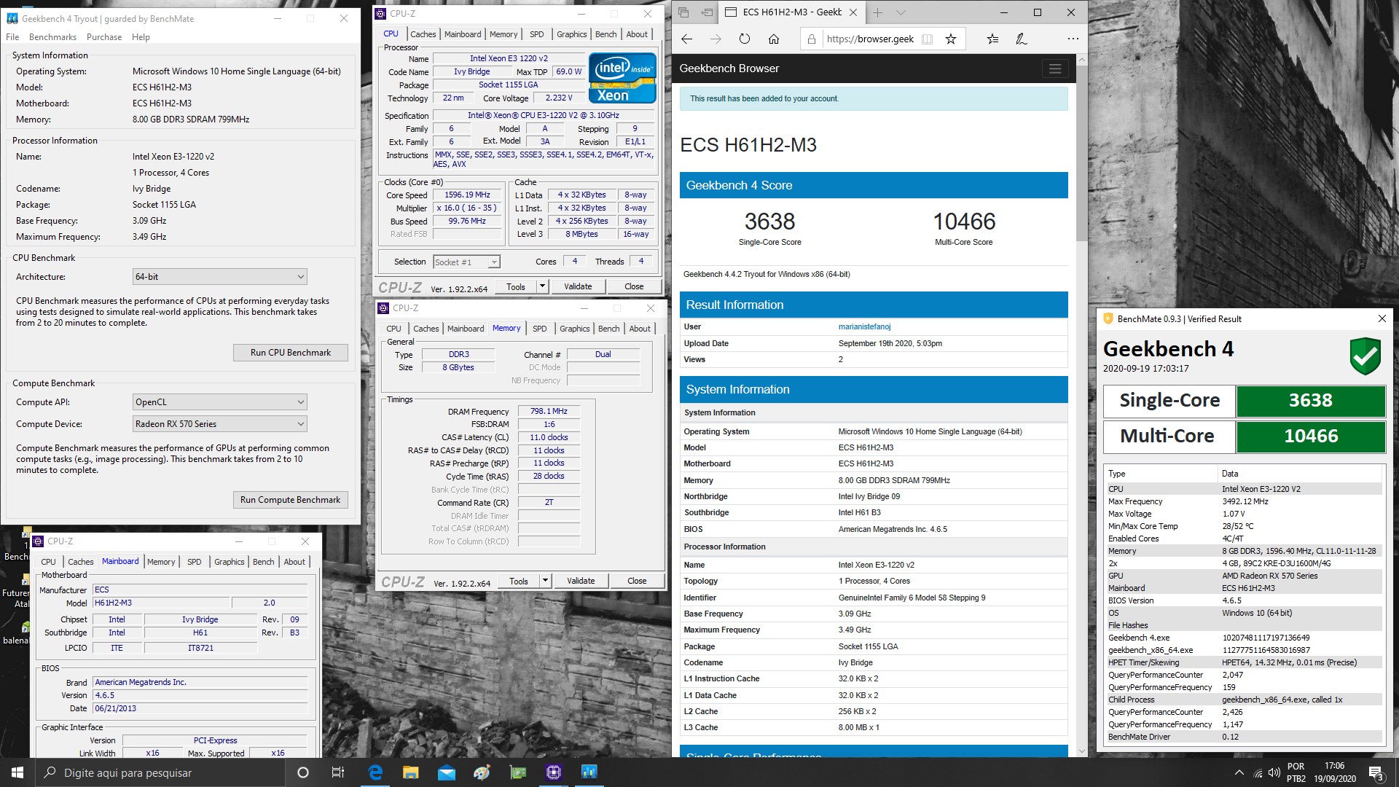
Task: Open Graphics tab in CPU-Z Mainboard window
Action: point(230,562)
